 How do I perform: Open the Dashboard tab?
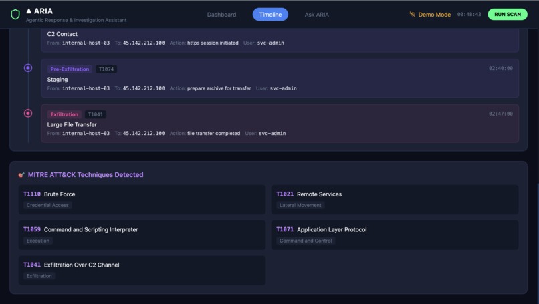click(221, 15)
